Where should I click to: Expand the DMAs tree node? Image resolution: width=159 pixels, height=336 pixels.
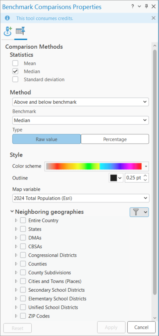[16, 238]
